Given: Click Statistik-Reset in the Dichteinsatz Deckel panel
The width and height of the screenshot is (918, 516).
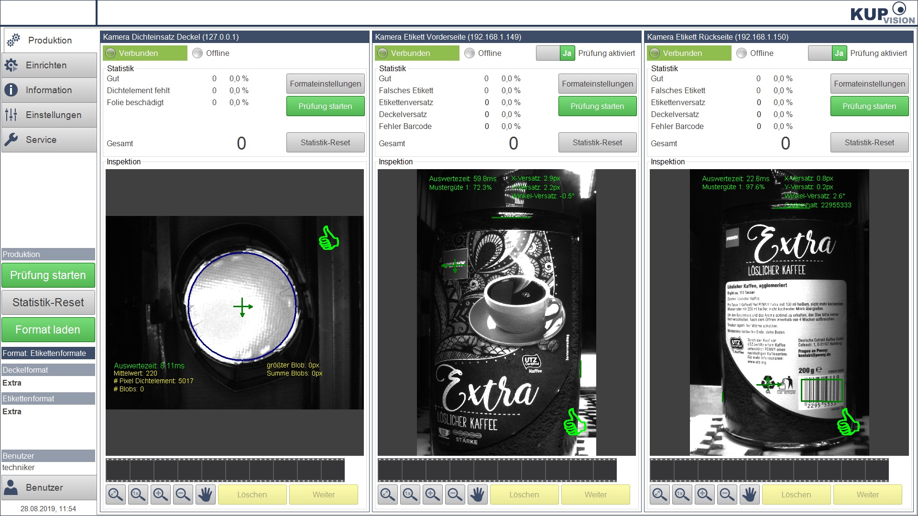Looking at the screenshot, I should 326,142.
